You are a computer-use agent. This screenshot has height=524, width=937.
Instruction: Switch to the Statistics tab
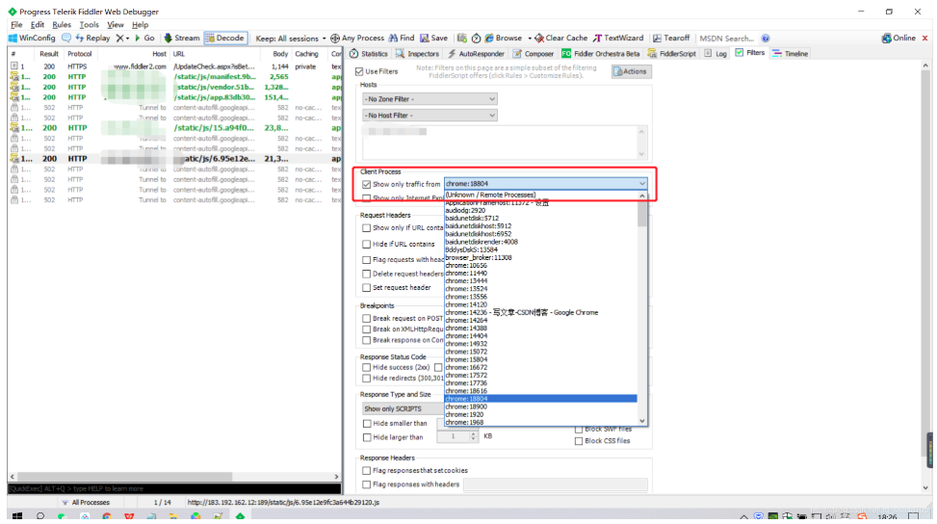pyautogui.click(x=369, y=54)
